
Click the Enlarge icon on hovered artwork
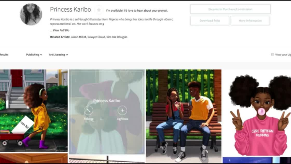pyautogui.click(x=88, y=110)
